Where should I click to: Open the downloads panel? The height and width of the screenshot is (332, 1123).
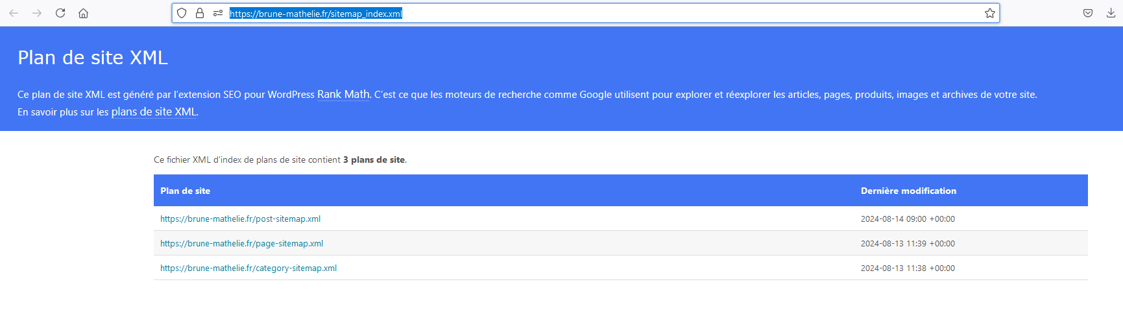[x=1111, y=13]
